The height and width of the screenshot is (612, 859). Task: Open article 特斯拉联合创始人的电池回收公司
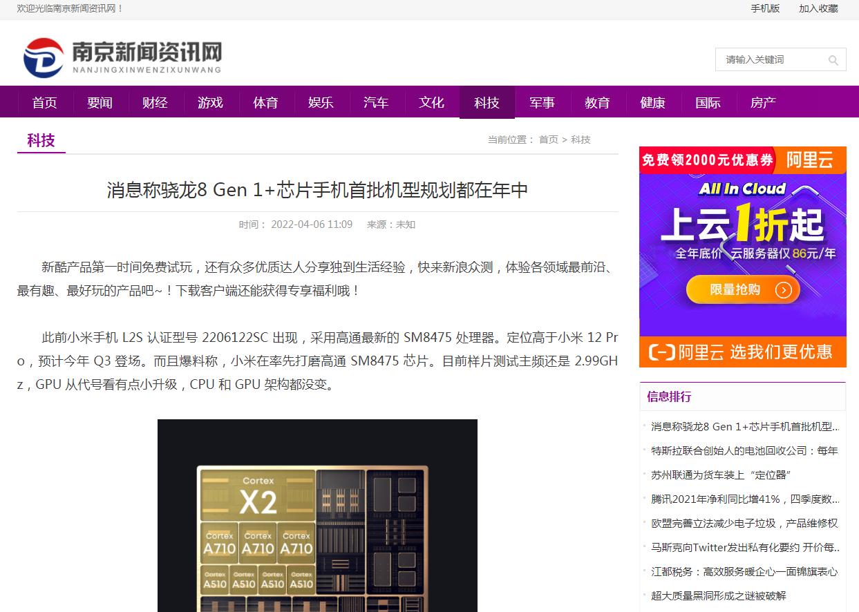[x=744, y=450]
